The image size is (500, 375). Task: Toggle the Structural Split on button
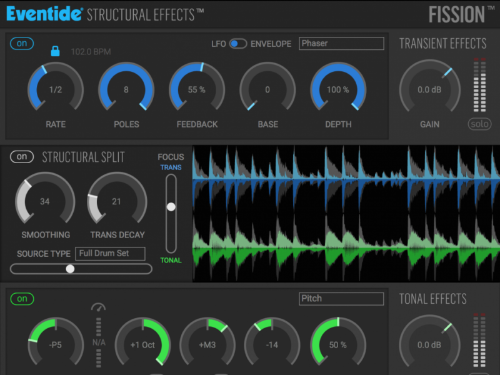pyautogui.click(x=22, y=157)
